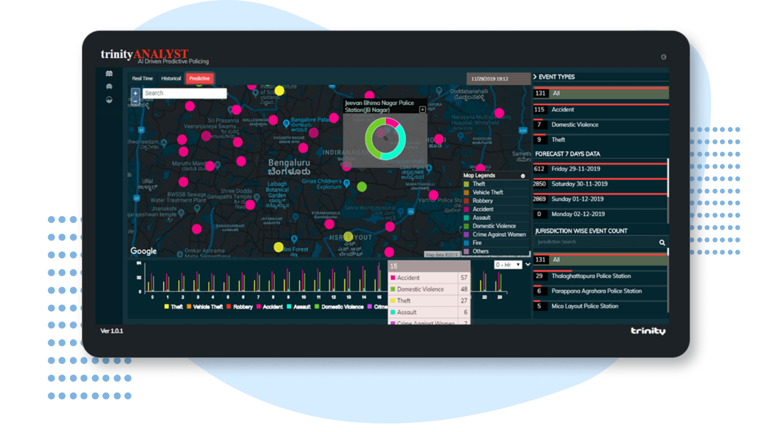
Task: Toggle Assault series in chart legend
Action: tap(299, 307)
